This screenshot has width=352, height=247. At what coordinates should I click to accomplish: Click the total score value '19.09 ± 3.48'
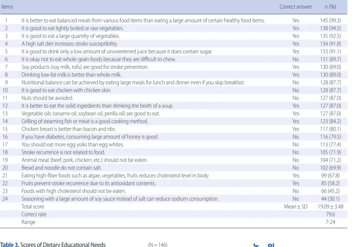(x=330, y=207)
